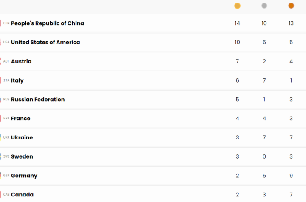The width and height of the screenshot is (306, 202).
Task: Click the gold medal column icon
Action: pos(237,6)
